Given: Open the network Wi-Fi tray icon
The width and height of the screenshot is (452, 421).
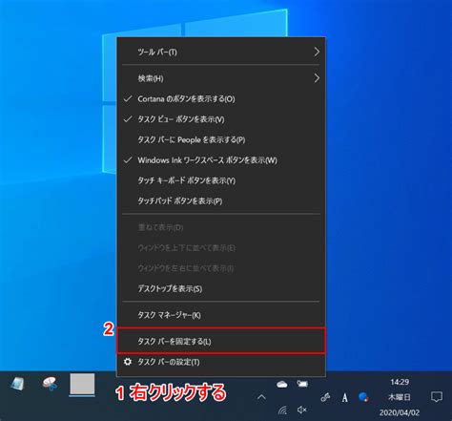Looking at the screenshot, I should pos(282,410).
